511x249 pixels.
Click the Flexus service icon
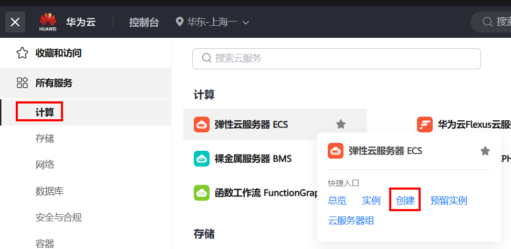pos(425,124)
